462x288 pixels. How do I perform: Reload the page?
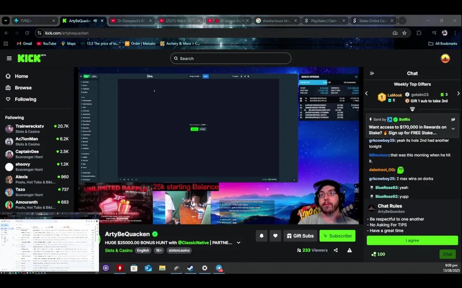click(27, 33)
